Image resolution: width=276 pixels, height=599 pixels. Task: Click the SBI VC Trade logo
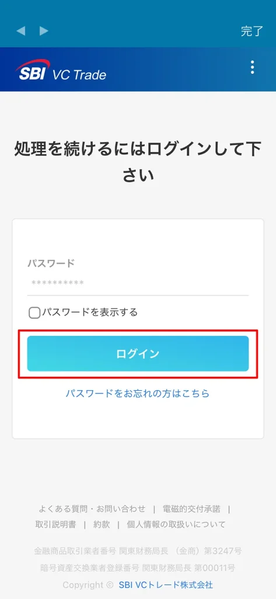61,70
